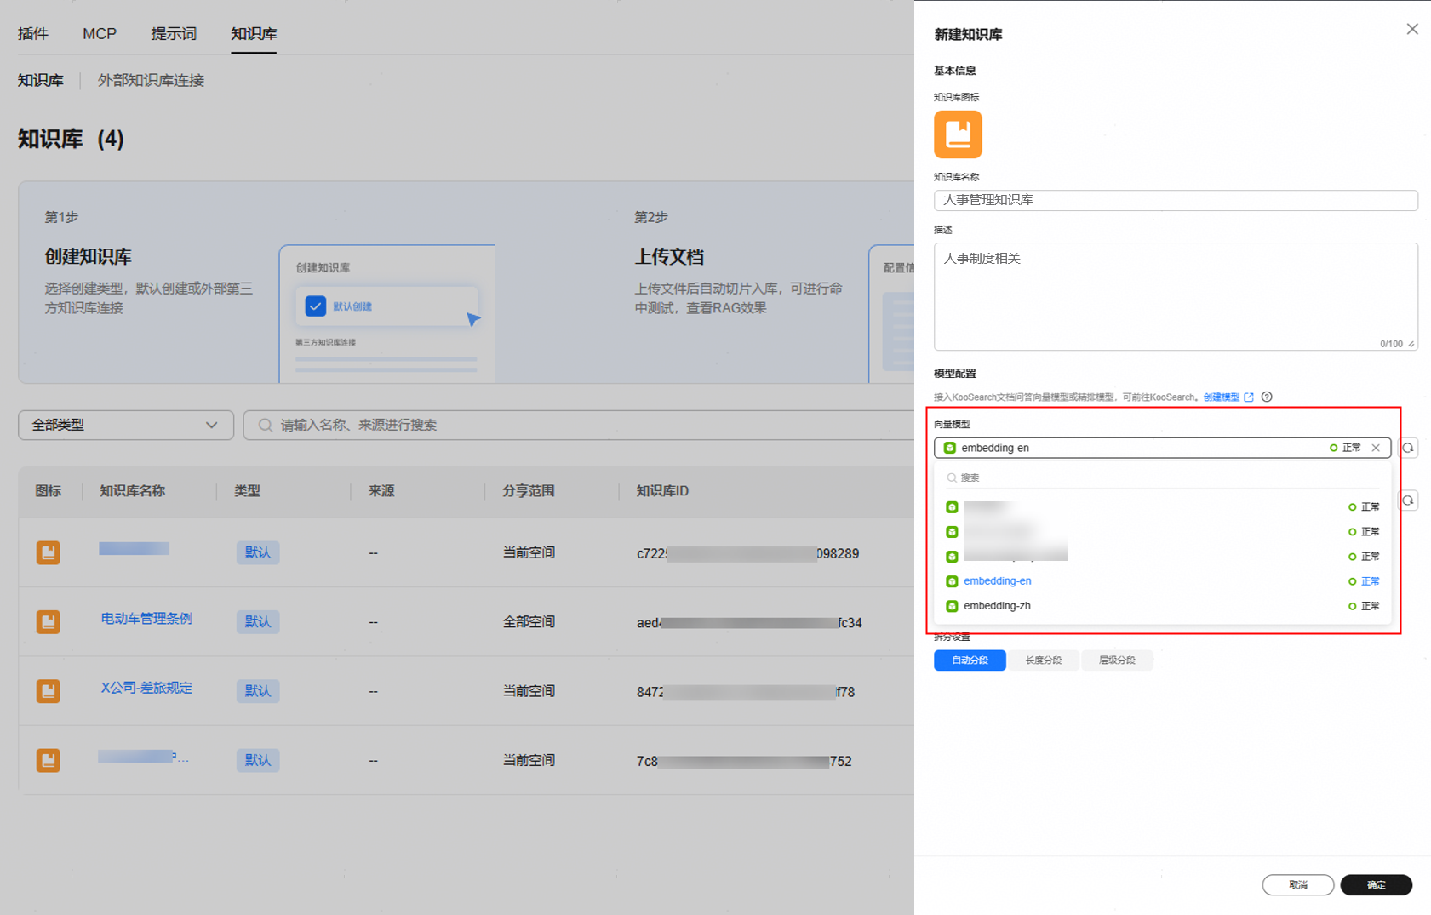The image size is (1431, 915).
Task: Click the 知识库 (4) heading
Action: (71, 139)
